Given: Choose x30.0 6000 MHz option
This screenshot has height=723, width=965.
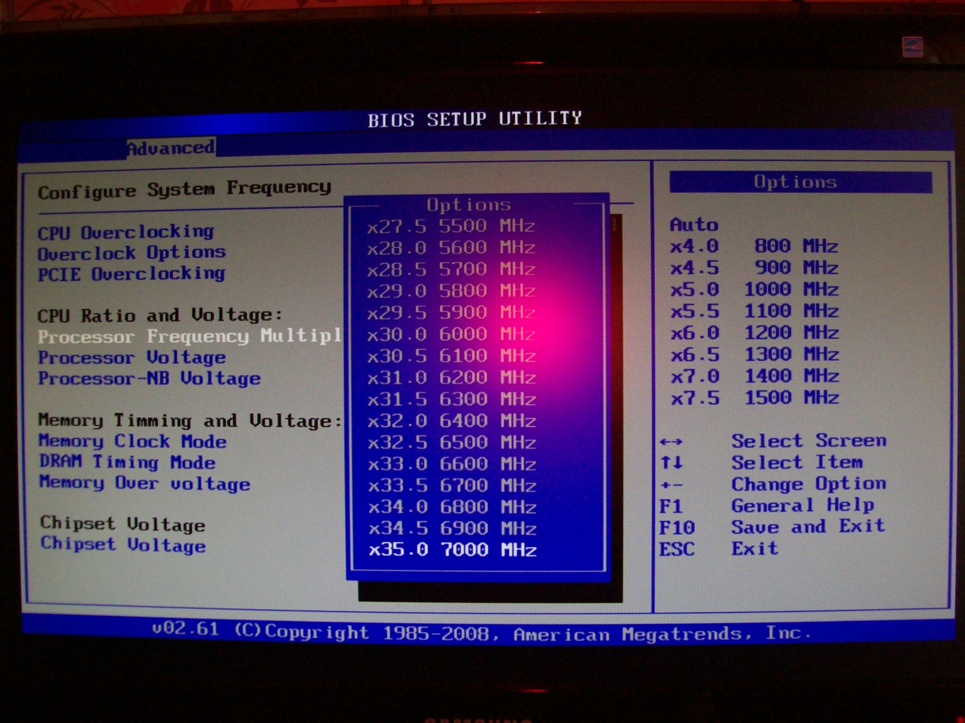Looking at the screenshot, I should click(x=451, y=334).
